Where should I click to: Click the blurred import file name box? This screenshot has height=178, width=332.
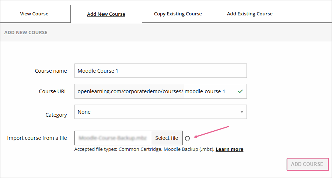click(113, 138)
